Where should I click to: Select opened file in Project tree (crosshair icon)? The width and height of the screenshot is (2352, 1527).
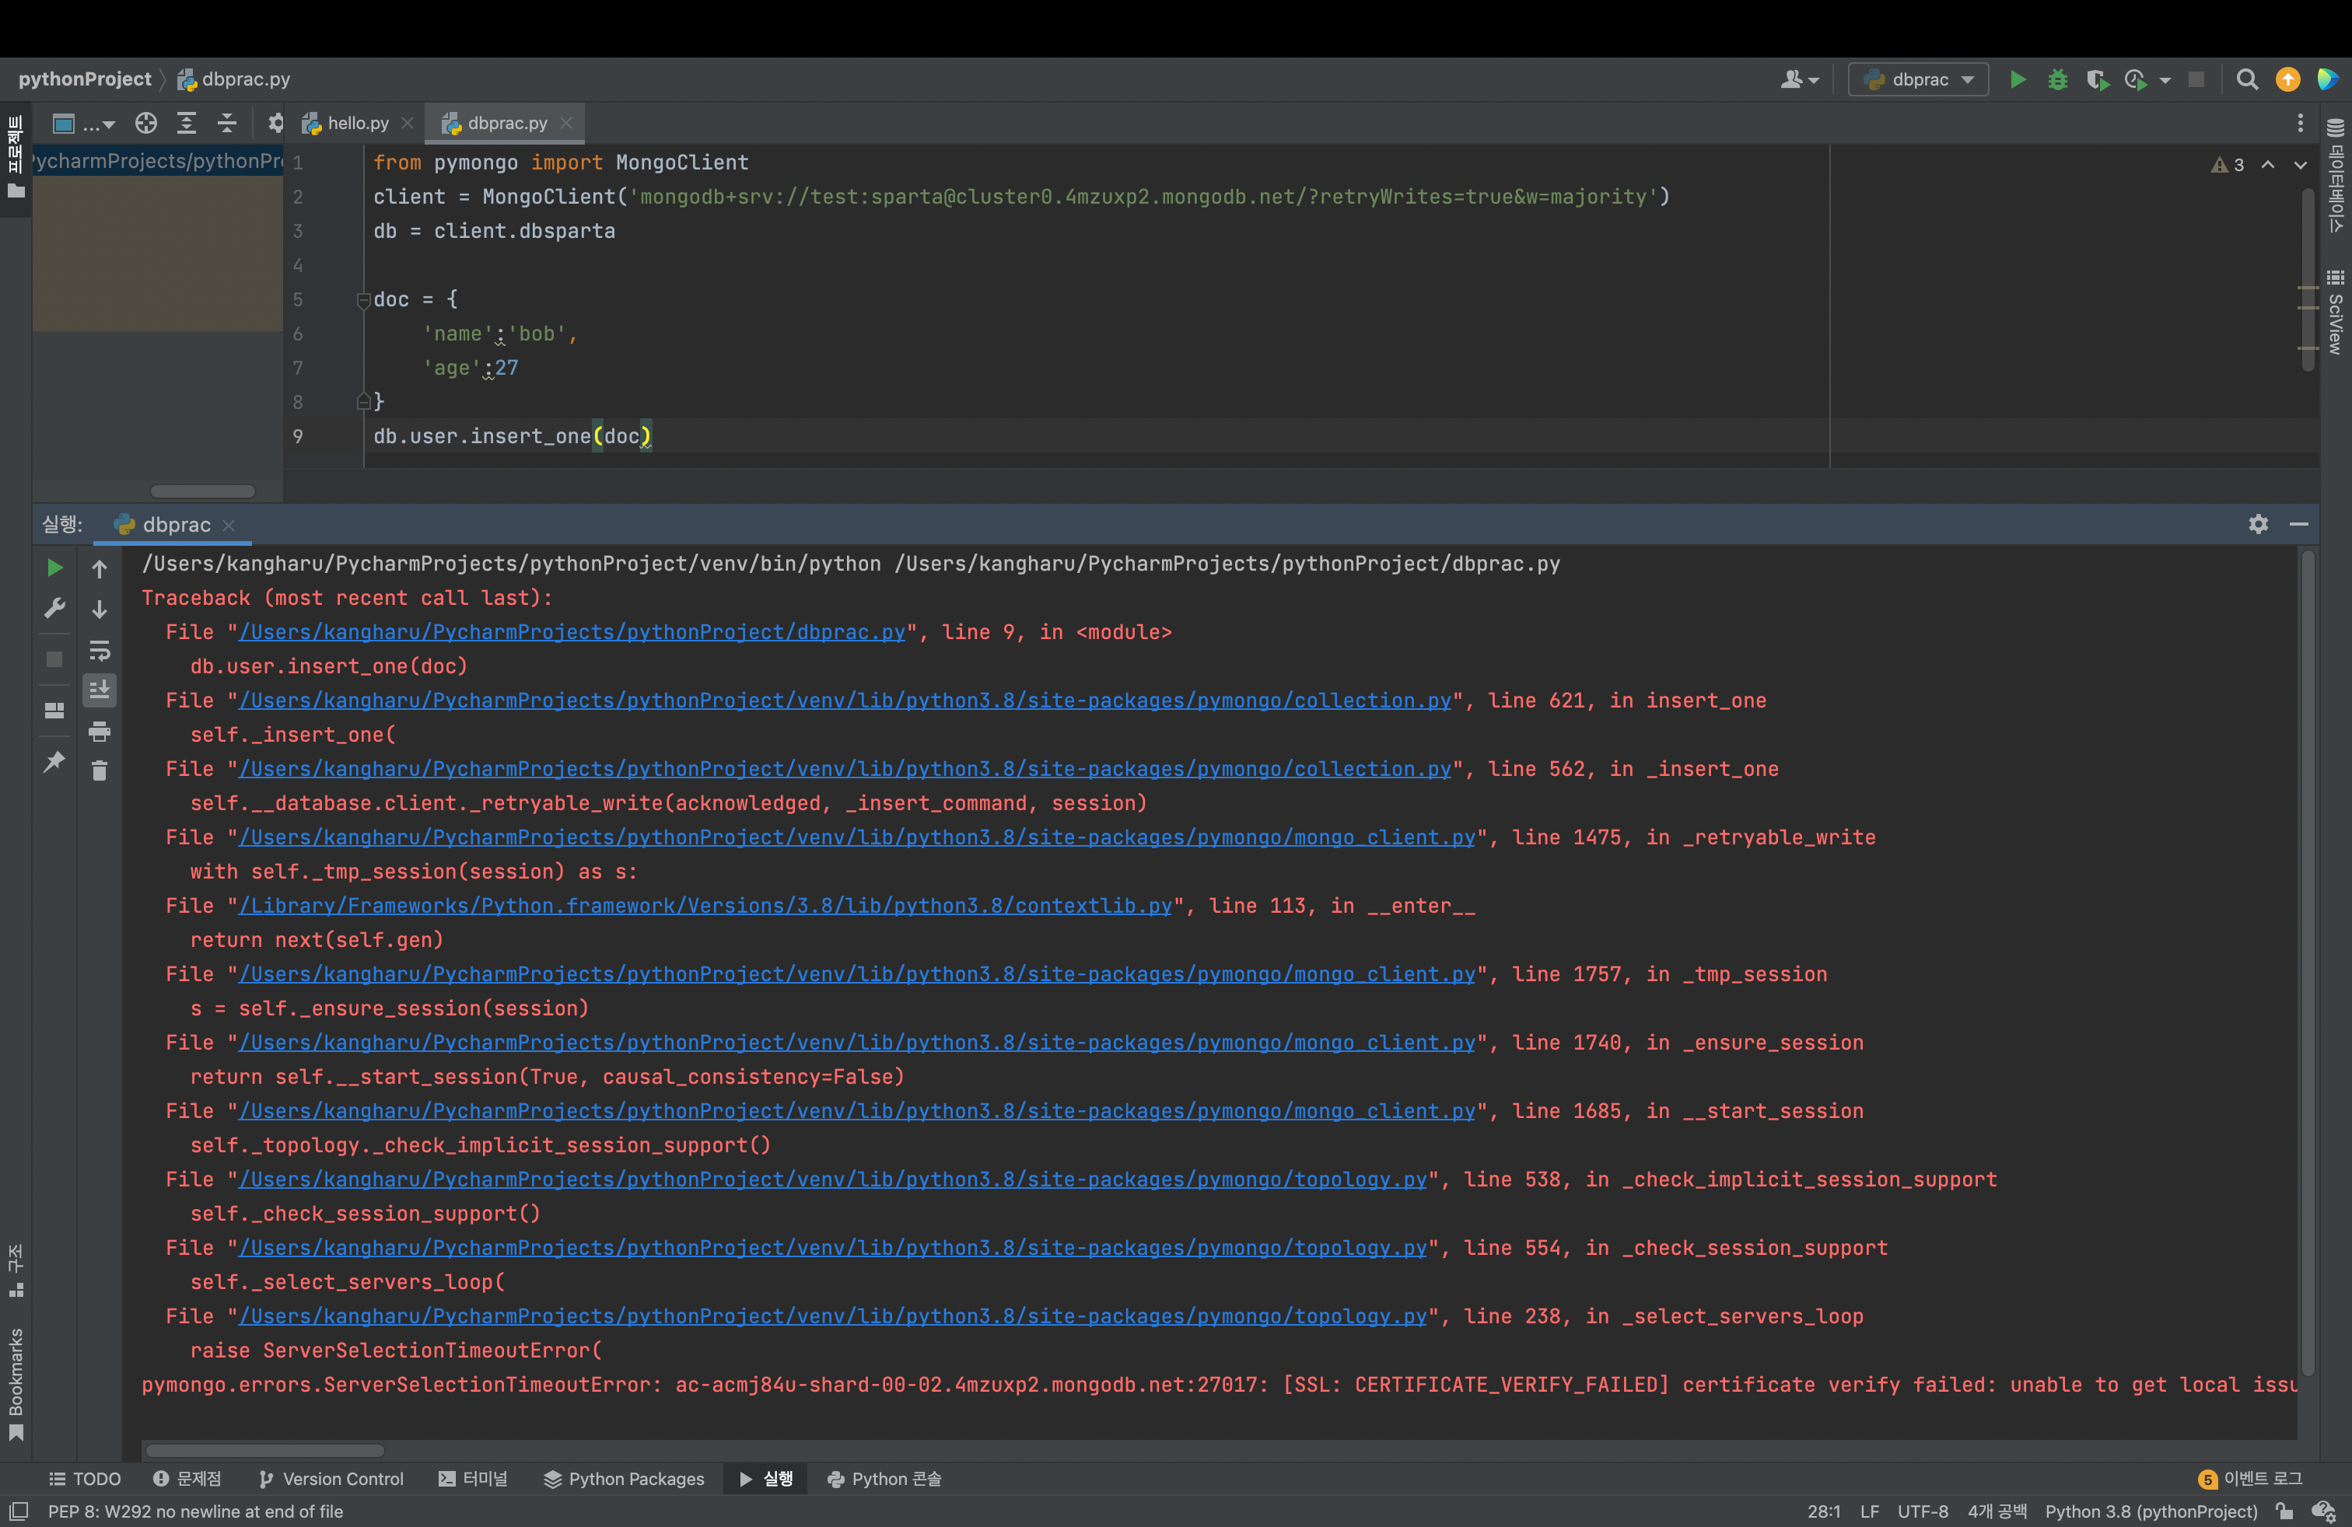146,124
